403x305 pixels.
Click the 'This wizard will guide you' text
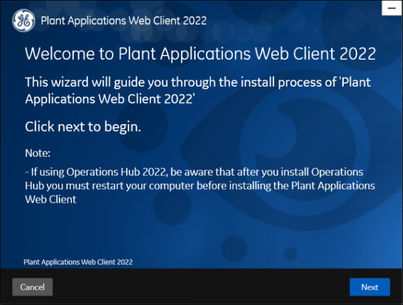point(197,91)
